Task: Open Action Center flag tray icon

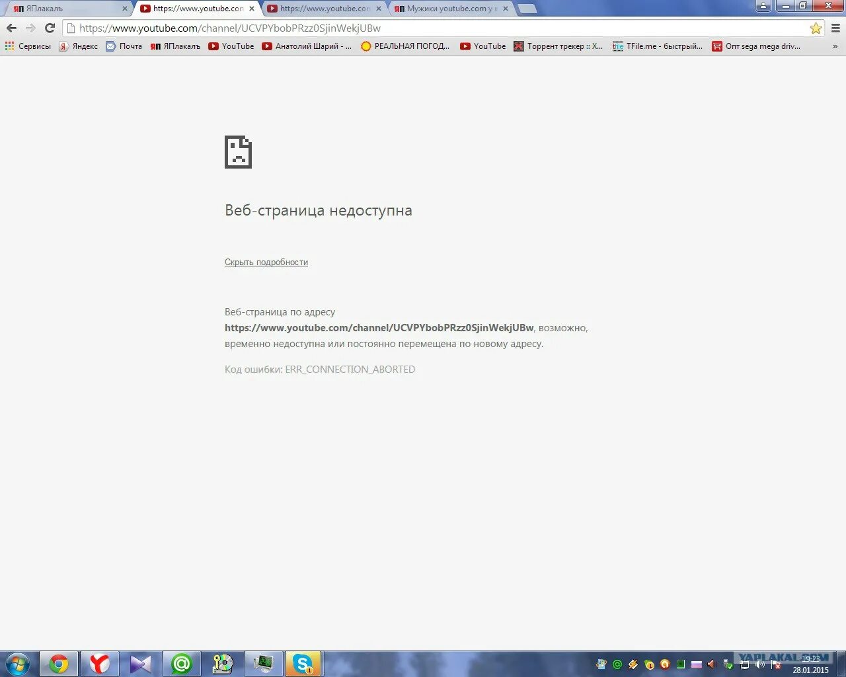Action: pyautogui.click(x=776, y=665)
